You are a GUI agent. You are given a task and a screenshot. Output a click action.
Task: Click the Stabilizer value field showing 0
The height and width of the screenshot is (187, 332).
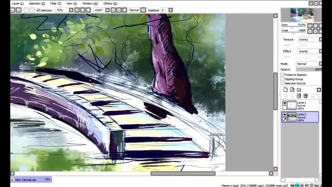(x=164, y=10)
